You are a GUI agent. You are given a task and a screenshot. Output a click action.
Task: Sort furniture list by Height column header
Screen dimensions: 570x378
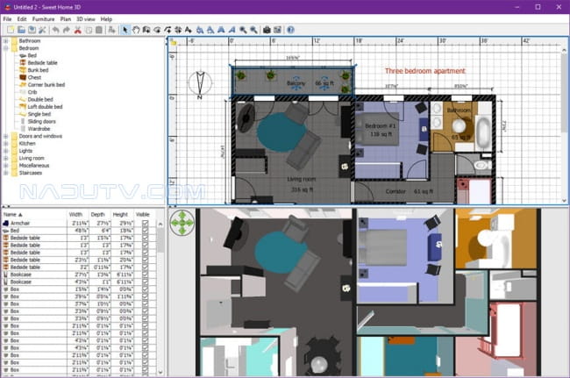[x=122, y=215]
